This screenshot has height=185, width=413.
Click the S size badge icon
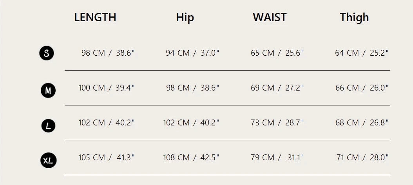tap(47, 53)
